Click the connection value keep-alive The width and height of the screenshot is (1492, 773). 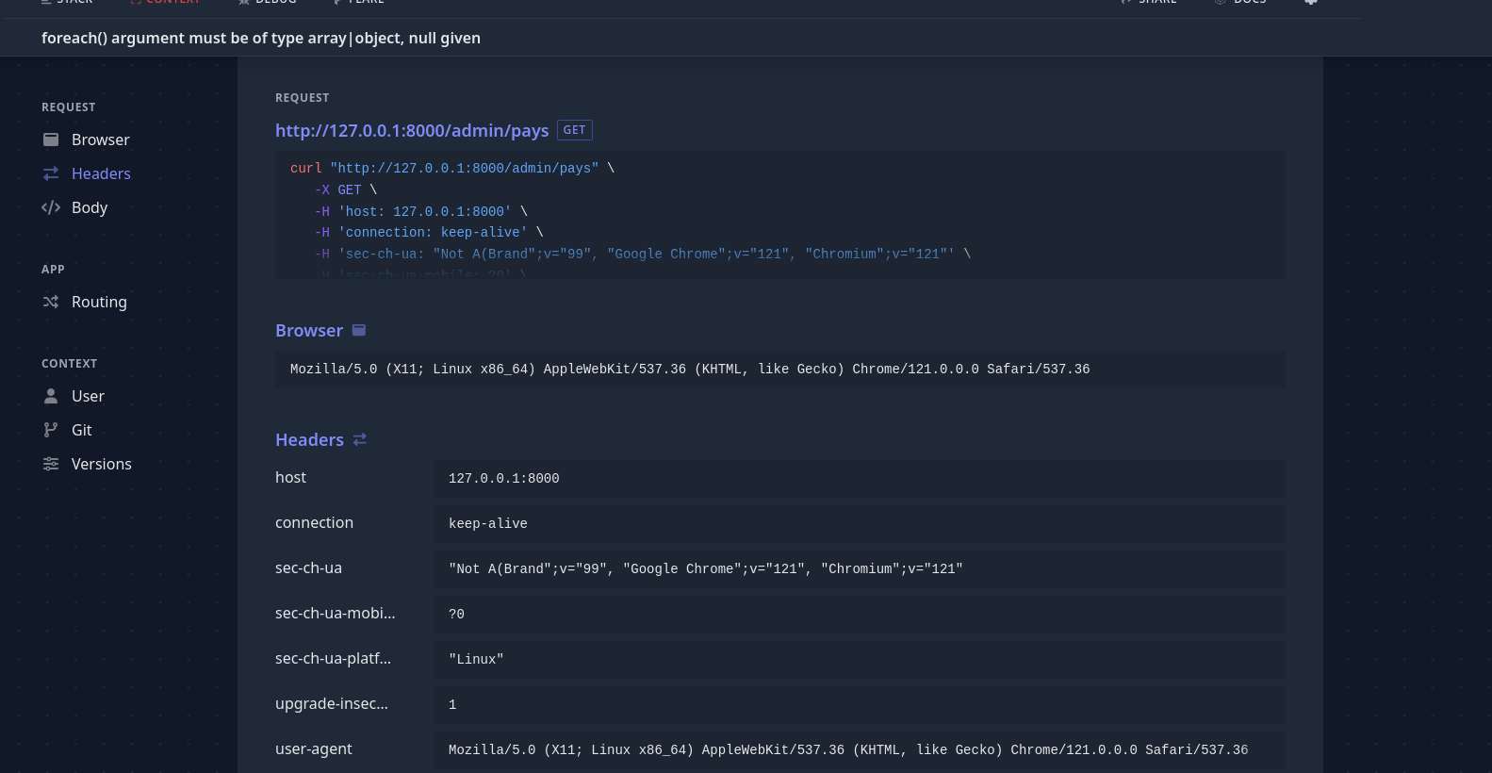coord(860,524)
